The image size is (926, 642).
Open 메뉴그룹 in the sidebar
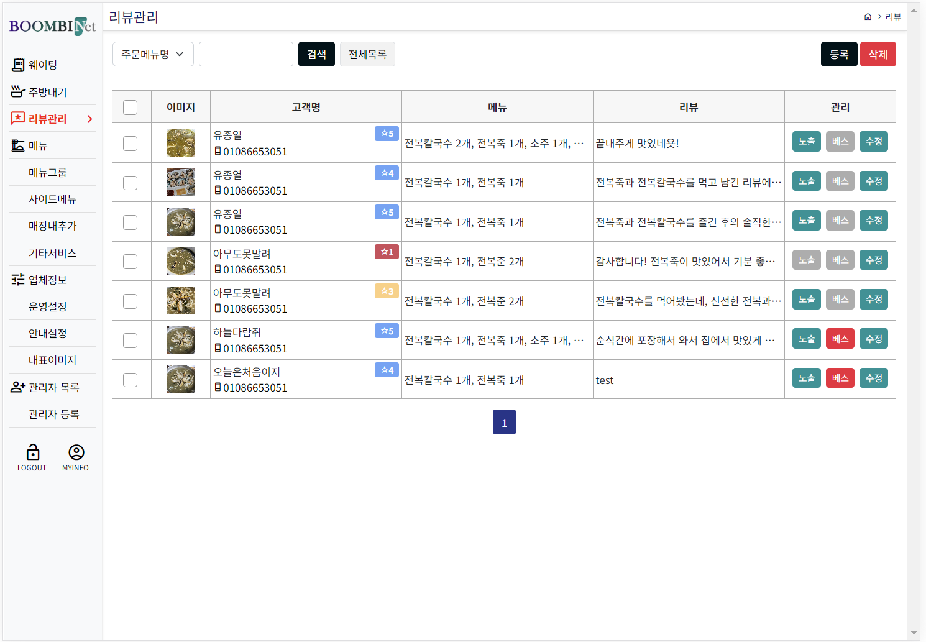tap(48, 173)
